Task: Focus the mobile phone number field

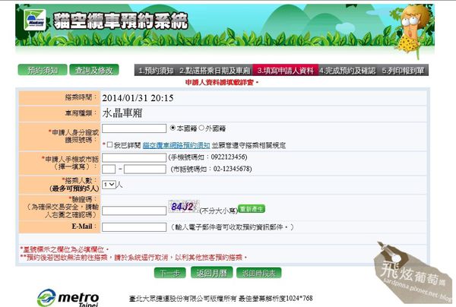Action: [x=134, y=157]
